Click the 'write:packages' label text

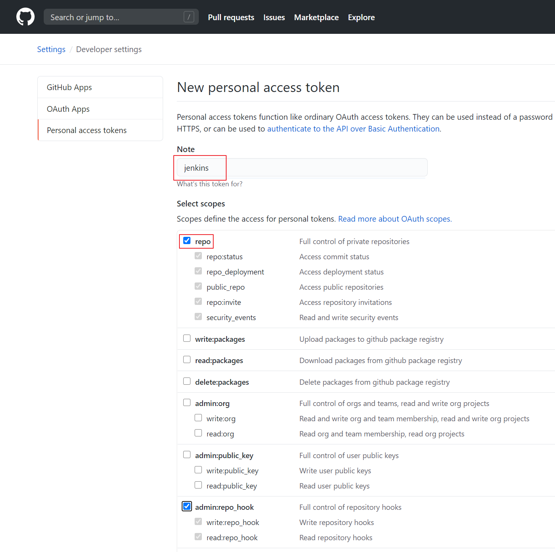pos(220,339)
